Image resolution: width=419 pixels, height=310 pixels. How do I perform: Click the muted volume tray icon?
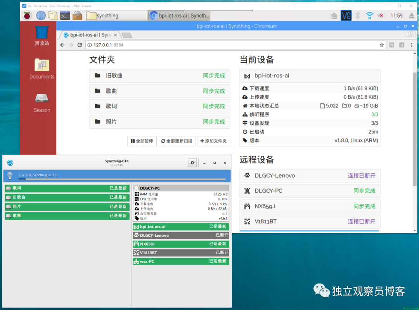pos(381,16)
